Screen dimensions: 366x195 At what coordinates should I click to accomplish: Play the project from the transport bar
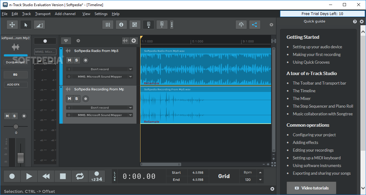(x=29, y=176)
